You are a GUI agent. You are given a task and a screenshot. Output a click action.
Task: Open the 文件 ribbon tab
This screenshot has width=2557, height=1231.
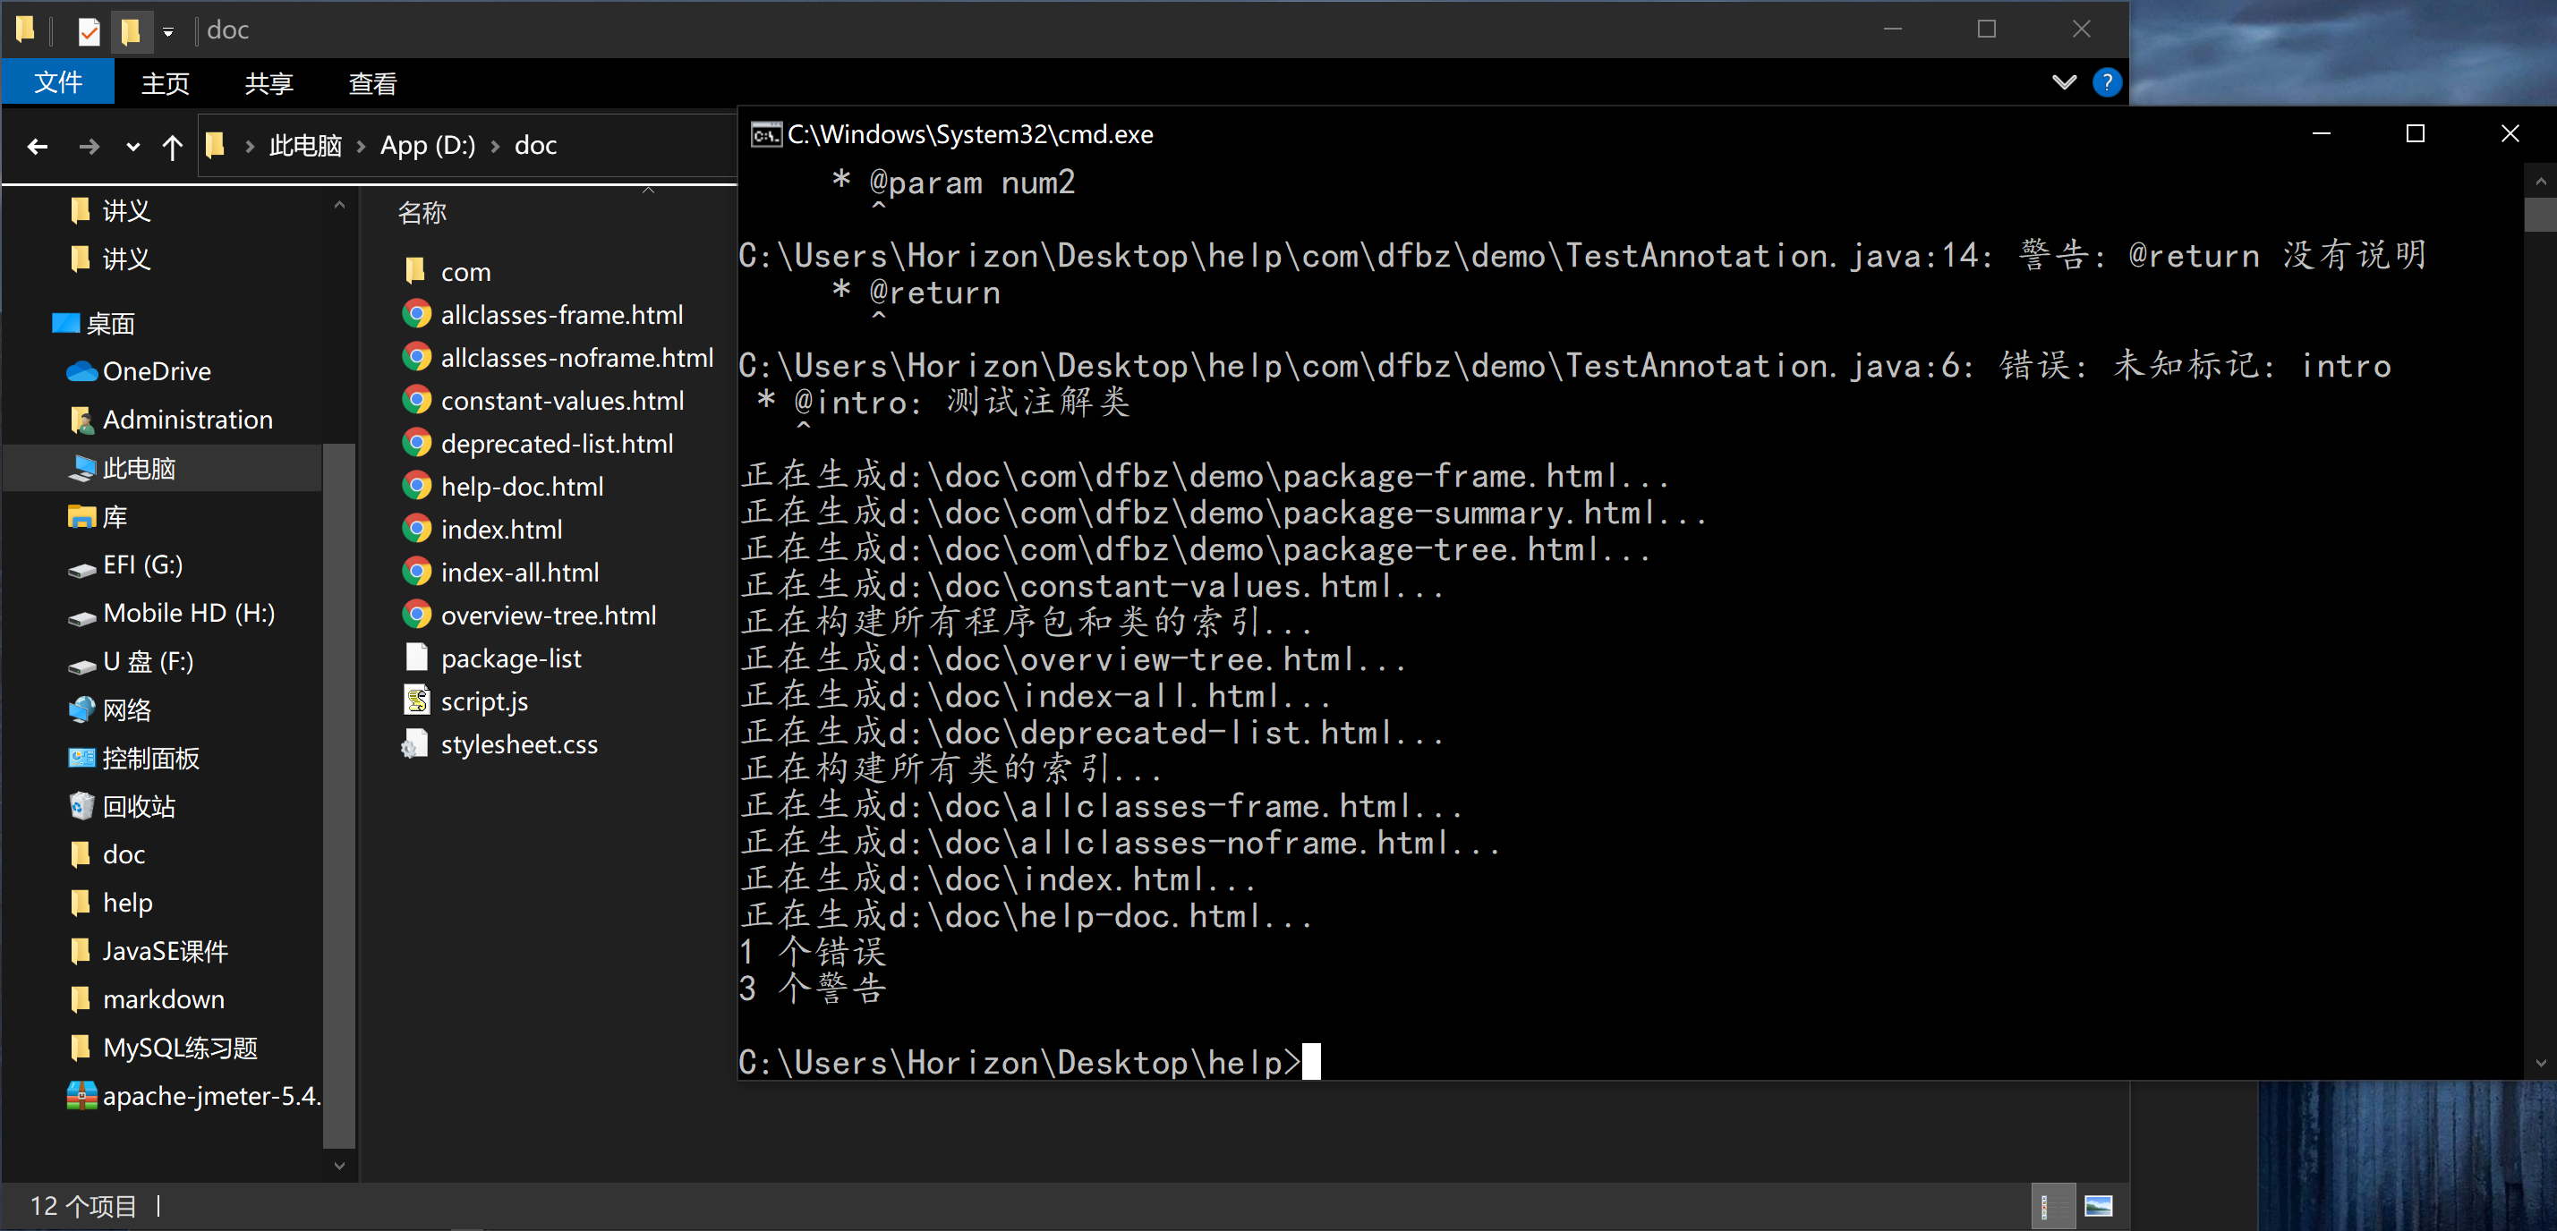click(x=57, y=82)
